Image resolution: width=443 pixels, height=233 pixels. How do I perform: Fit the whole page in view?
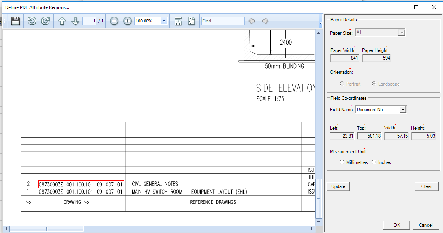click(x=191, y=21)
